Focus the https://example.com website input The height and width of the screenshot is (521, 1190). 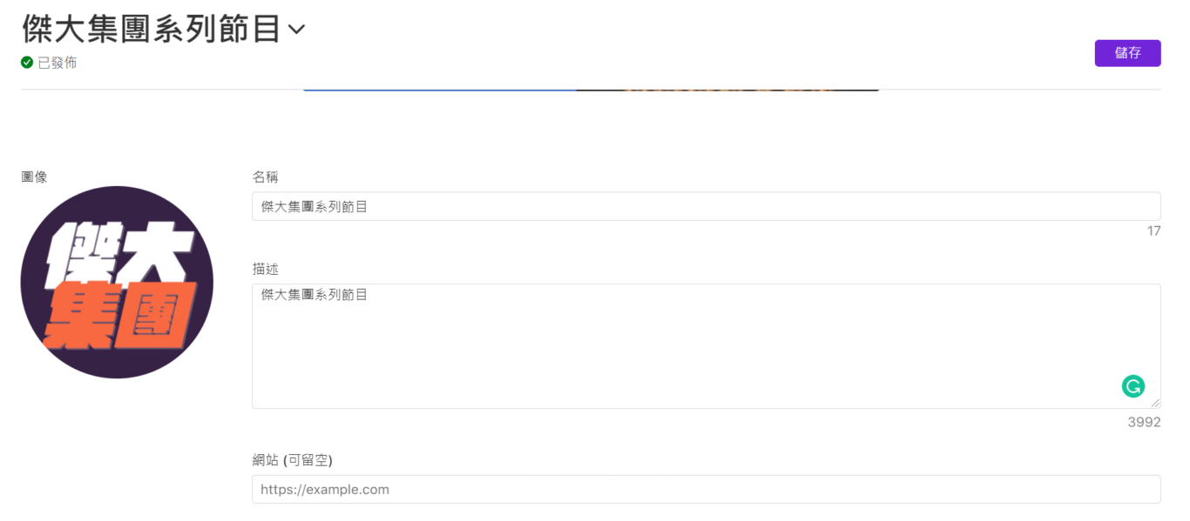pyautogui.click(x=706, y=489)
